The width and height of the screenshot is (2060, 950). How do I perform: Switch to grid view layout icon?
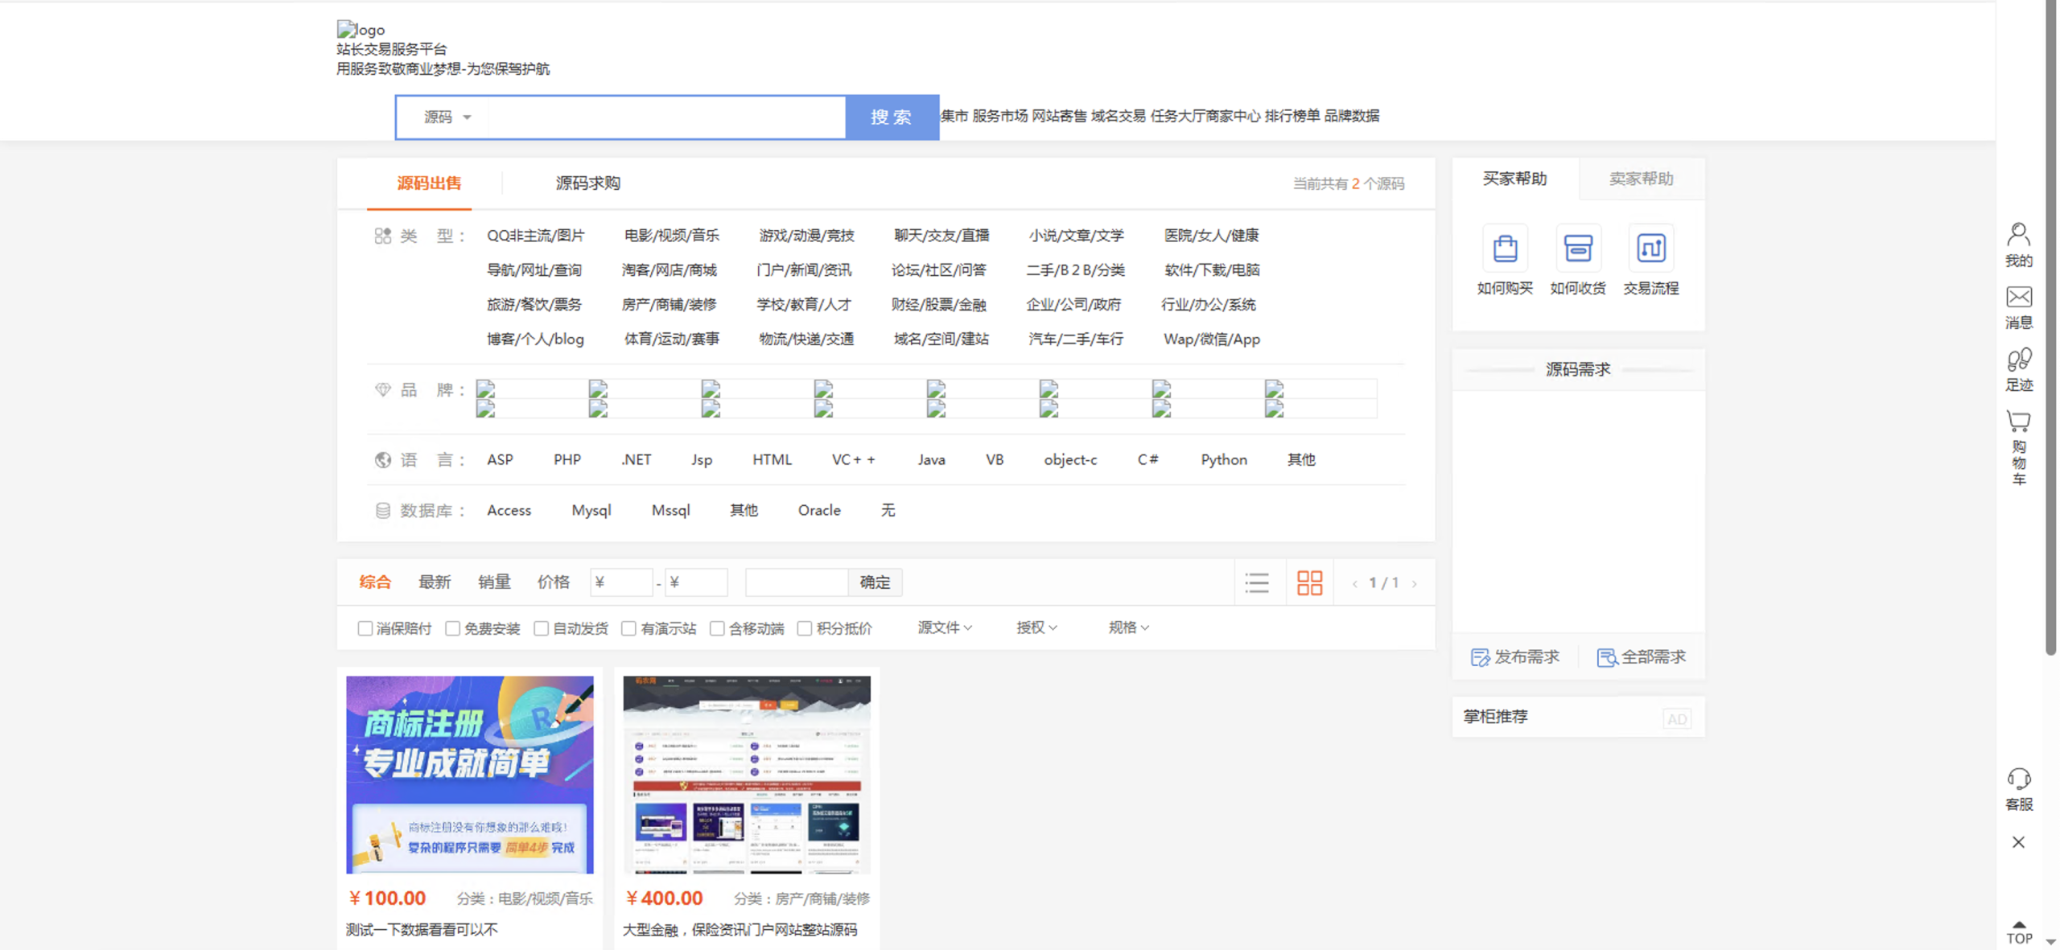[1309, 582]
